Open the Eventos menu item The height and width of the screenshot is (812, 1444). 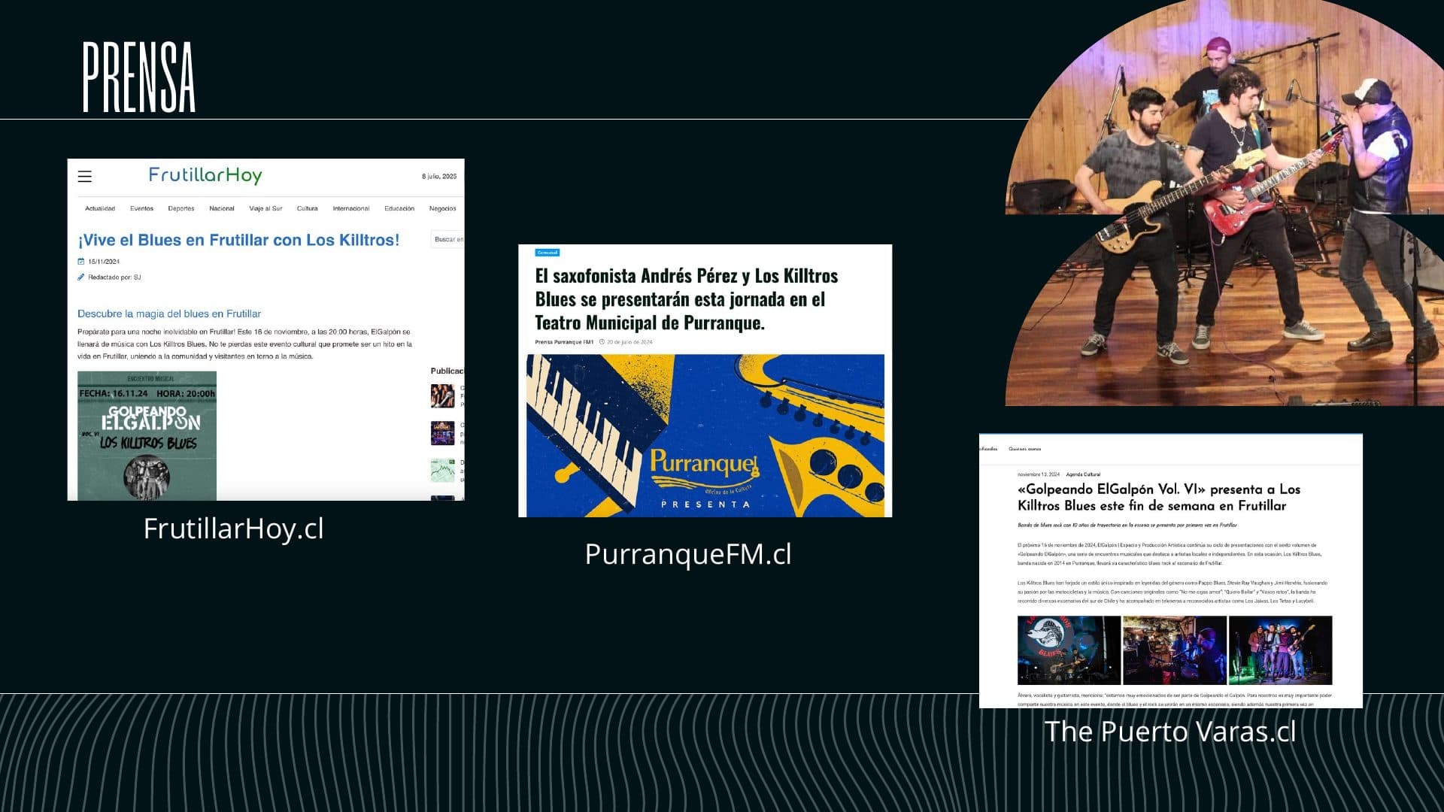[141, 209]
